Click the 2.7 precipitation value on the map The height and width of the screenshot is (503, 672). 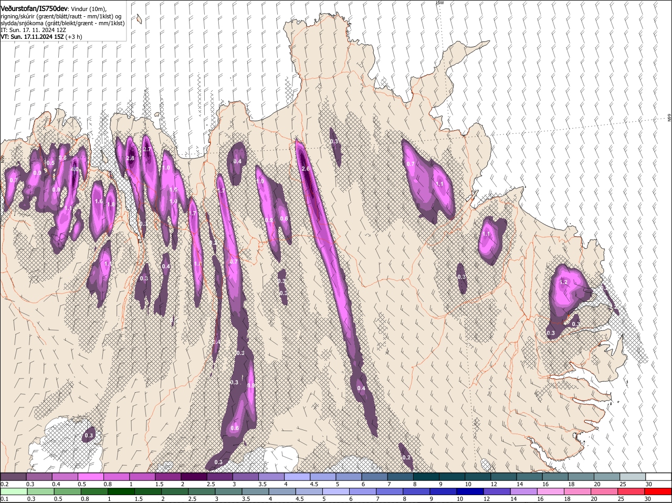147,150
